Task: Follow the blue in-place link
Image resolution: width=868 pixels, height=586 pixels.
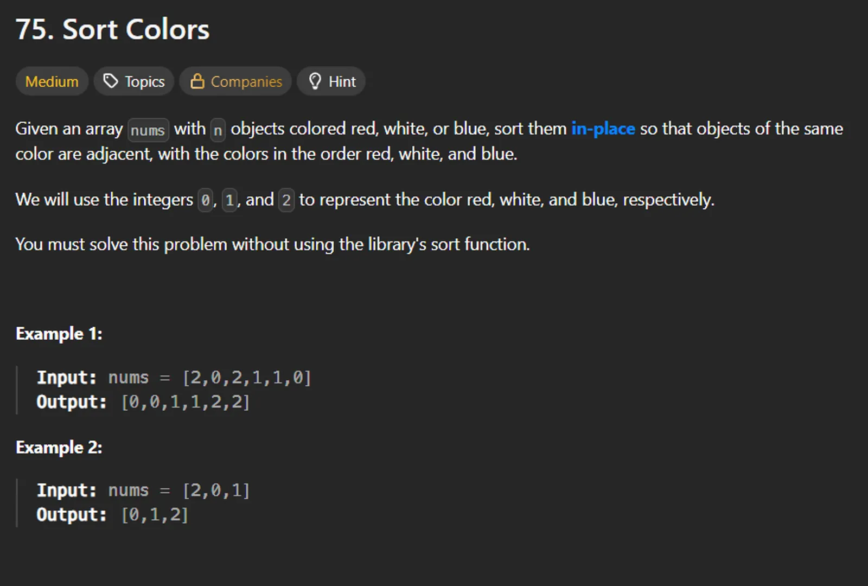Action: click(x=603, y=129)
